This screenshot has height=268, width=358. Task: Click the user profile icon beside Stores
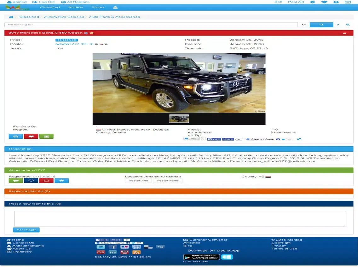(115, 7)
